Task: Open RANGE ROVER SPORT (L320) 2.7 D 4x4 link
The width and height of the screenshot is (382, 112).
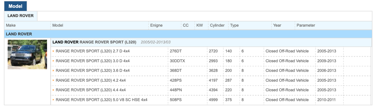Action: 93,51
